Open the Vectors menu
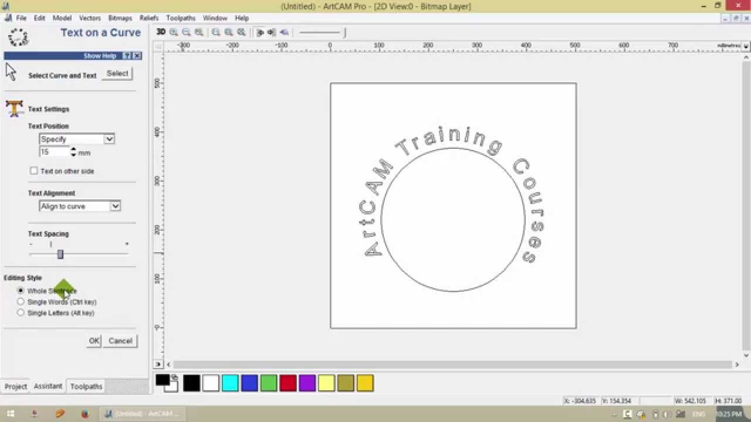Screen dimensions: 751x422 pos(90,18)
